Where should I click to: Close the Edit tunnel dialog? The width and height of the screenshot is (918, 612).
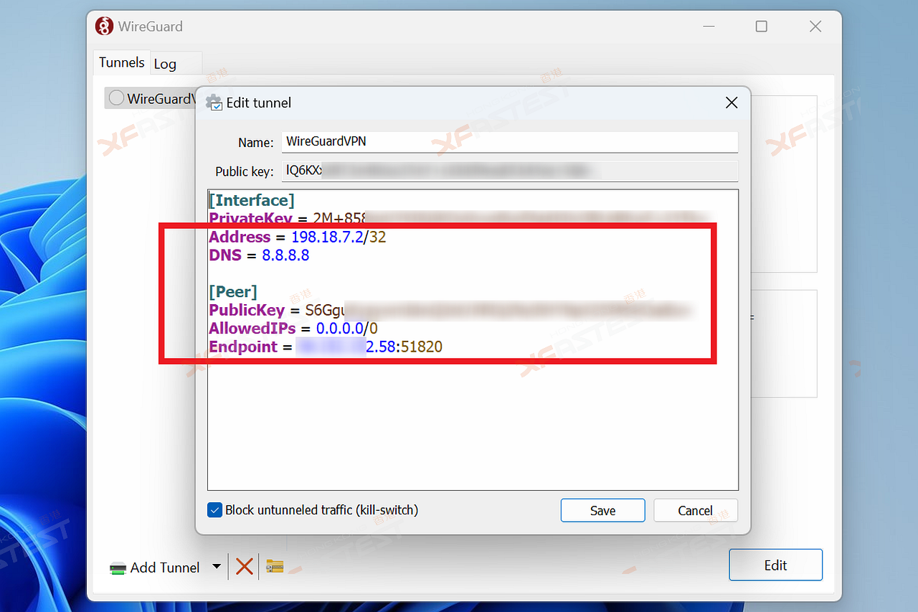pos(732,103)
